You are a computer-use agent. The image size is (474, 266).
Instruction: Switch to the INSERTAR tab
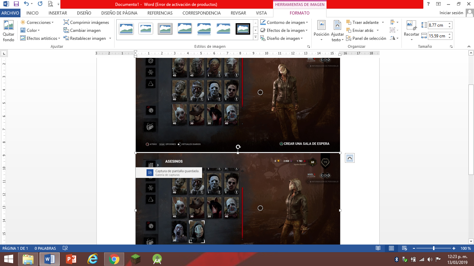[58, 13]
